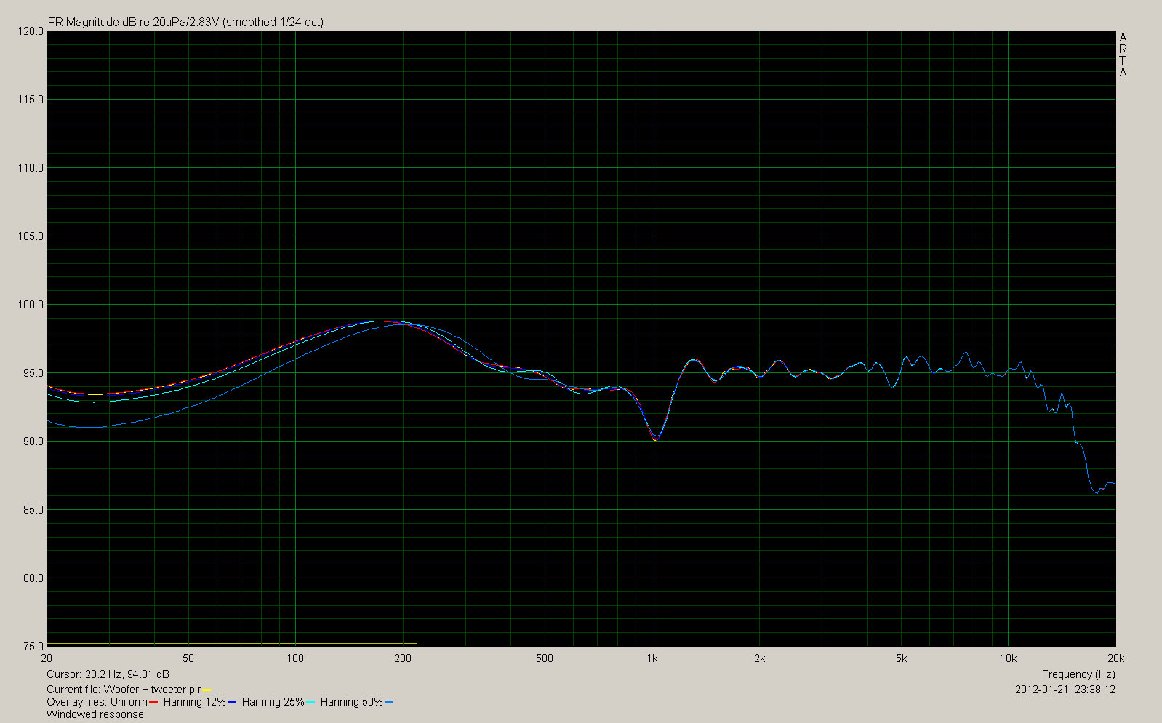Click the 'Cursor: 20.2 Hz, 94.01 dB' readout
1162x723 pixels.
[x=108, y=674]
